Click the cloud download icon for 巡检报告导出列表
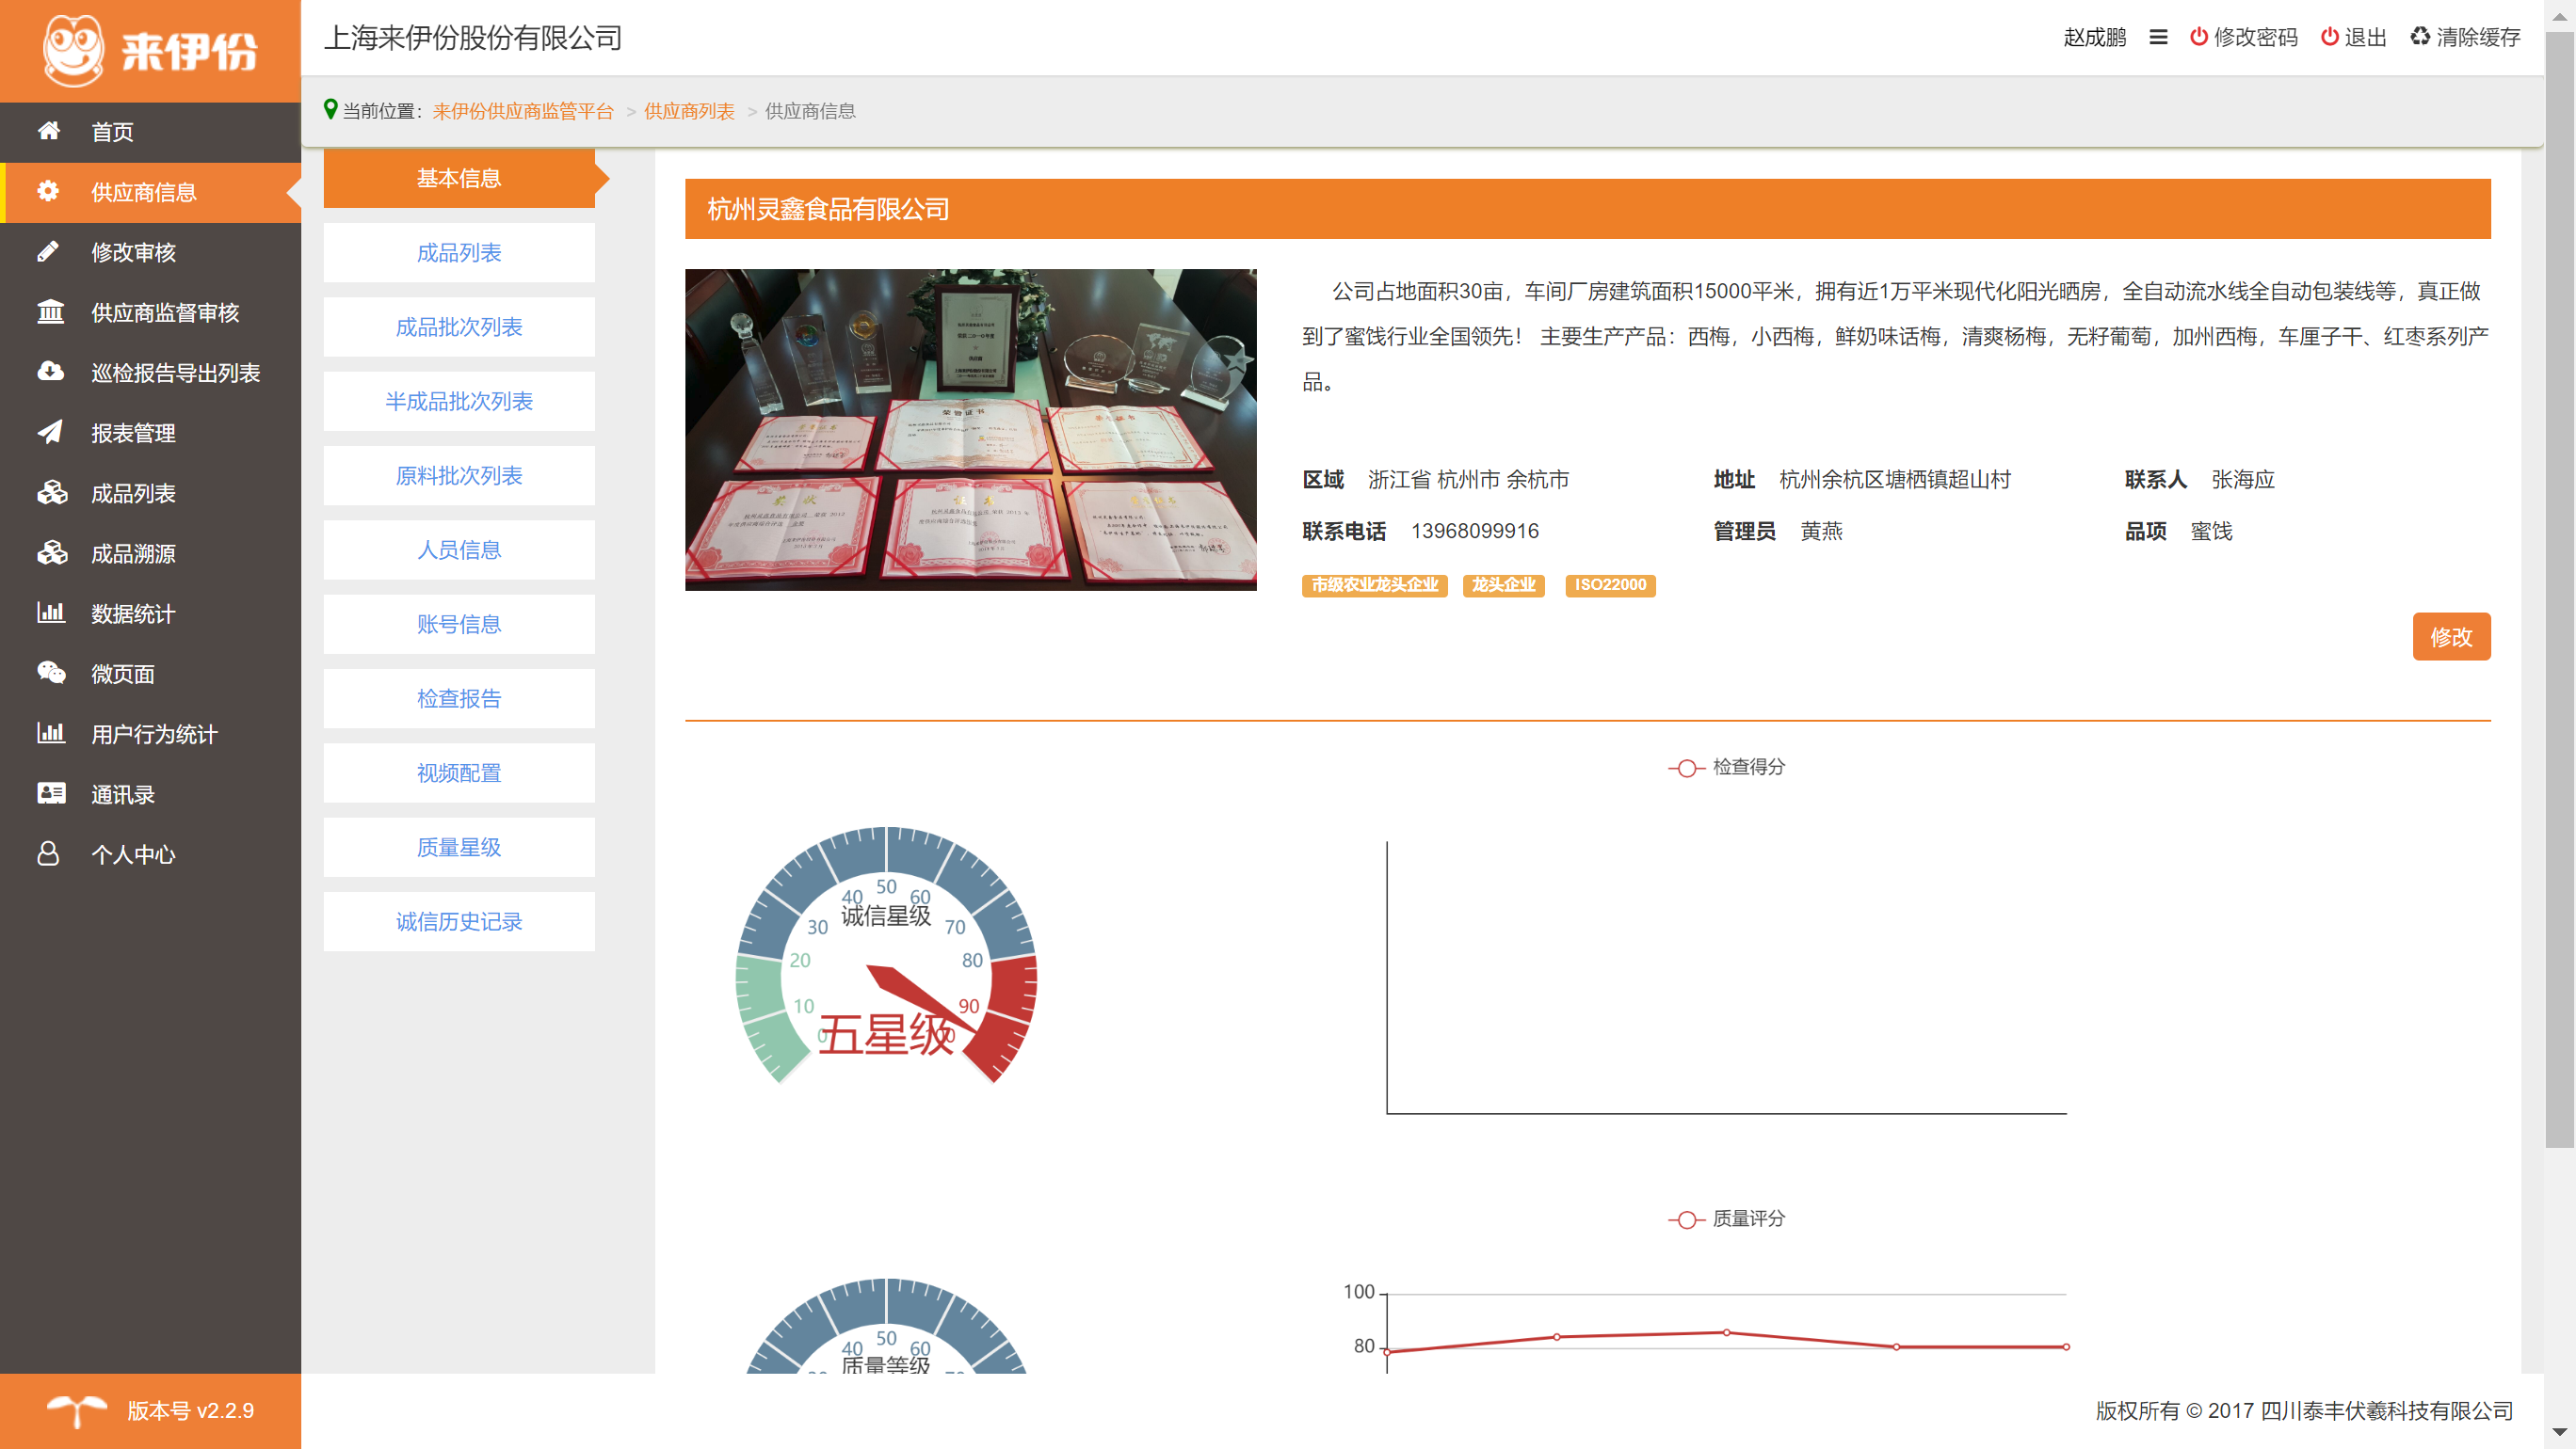2576x1449 pixels. [x=50, y=372]
